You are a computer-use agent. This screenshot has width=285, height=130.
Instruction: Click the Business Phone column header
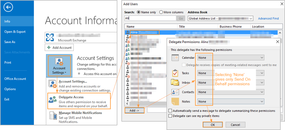click(234, 27)
